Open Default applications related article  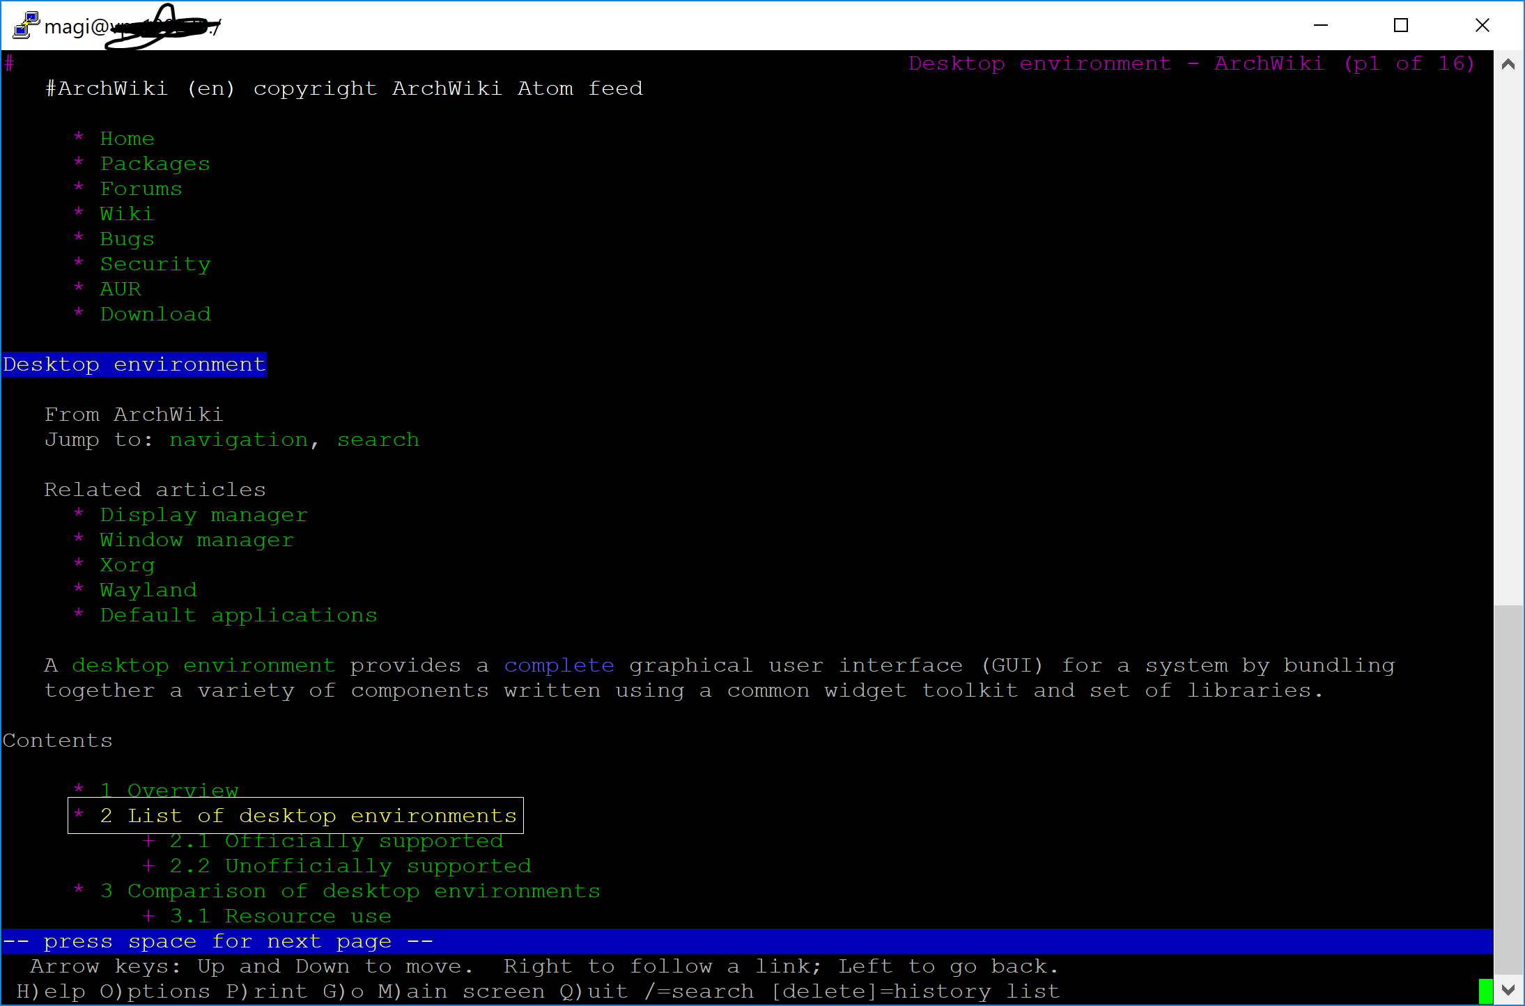pos(238,615)
